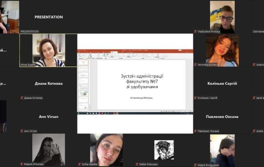
Task: Click the Ann Virsan participant tile
Action: (x=48, y=117)
